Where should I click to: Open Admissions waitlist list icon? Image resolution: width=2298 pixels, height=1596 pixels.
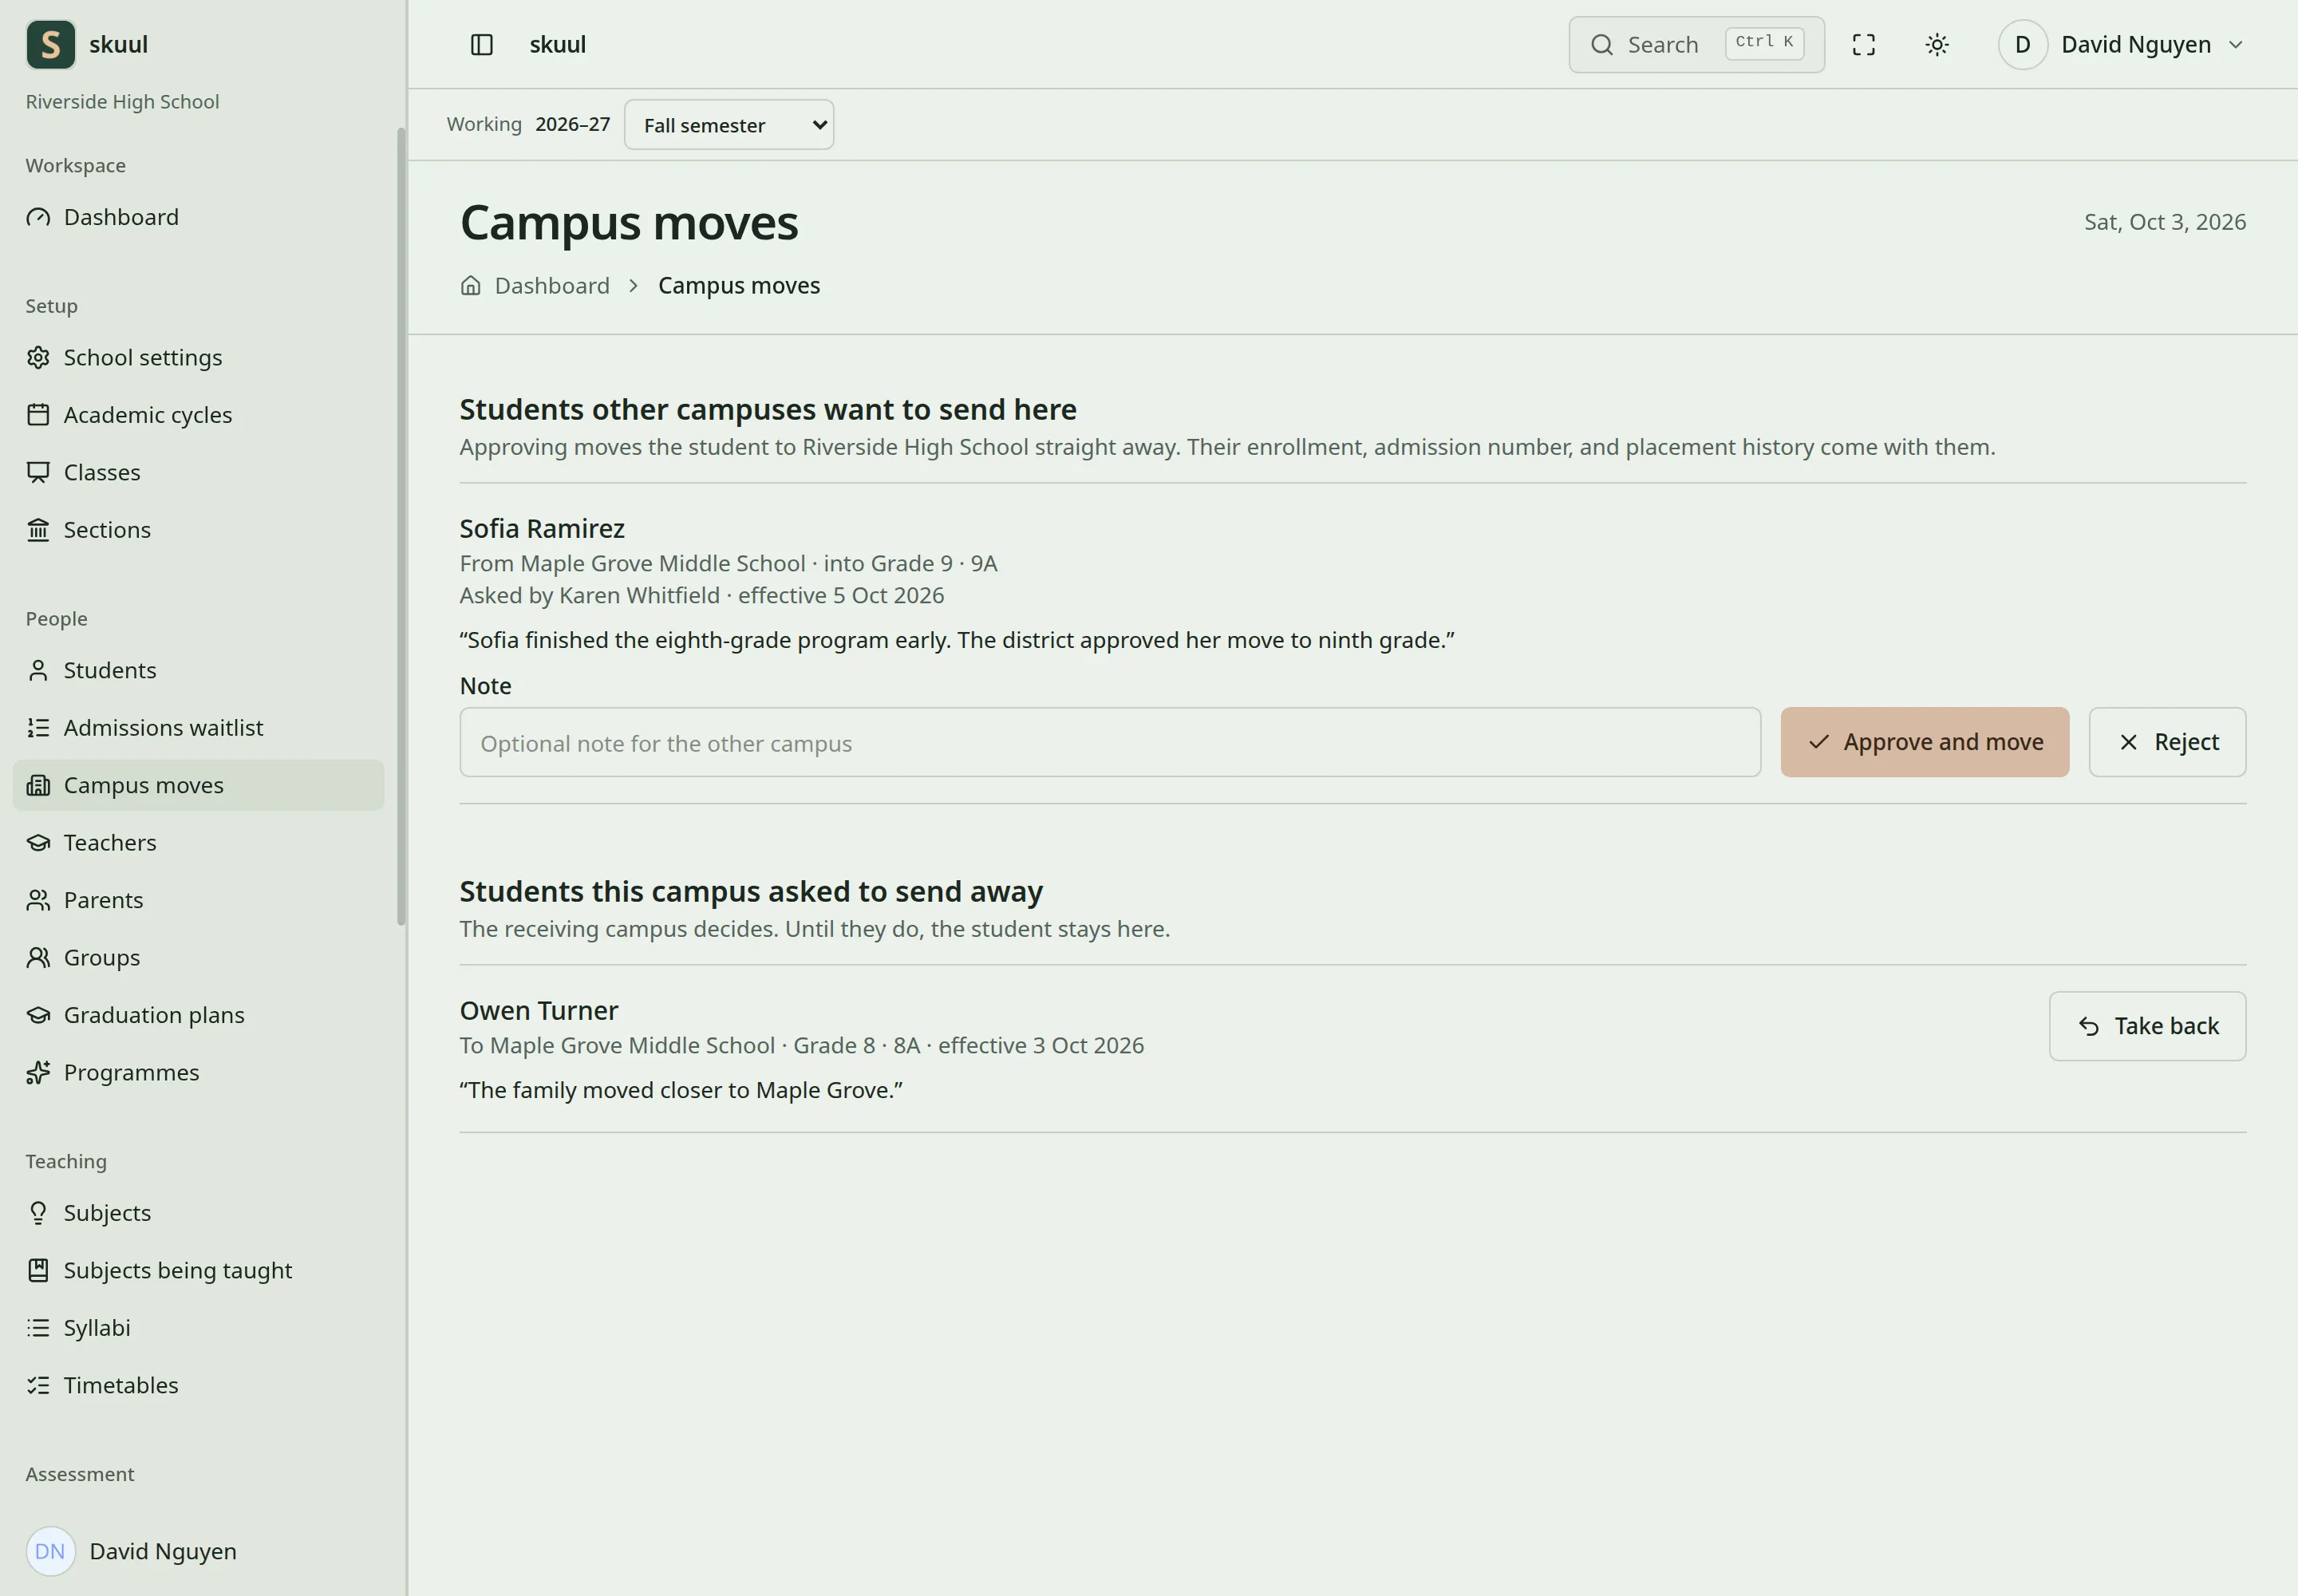point(38,728)
